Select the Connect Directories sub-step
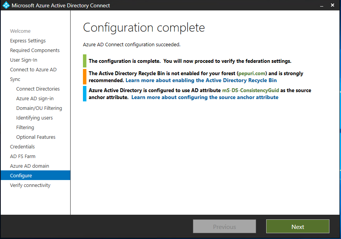This screenshot has height=239, width=341. (x=38, y=89)
